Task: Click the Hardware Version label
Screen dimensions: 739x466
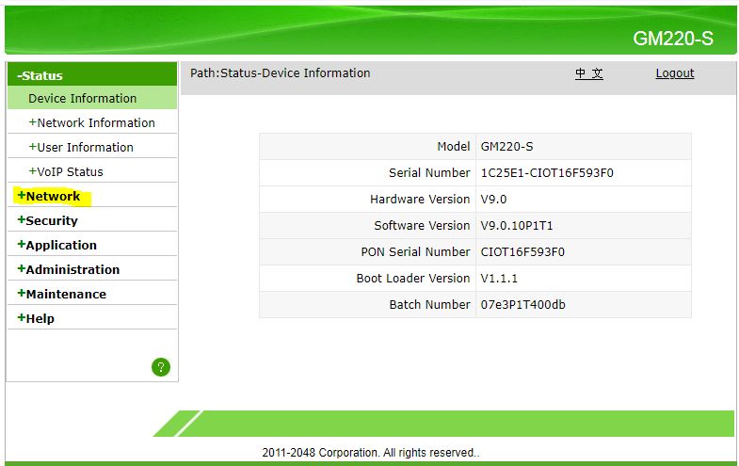Action: click(420, 200)
